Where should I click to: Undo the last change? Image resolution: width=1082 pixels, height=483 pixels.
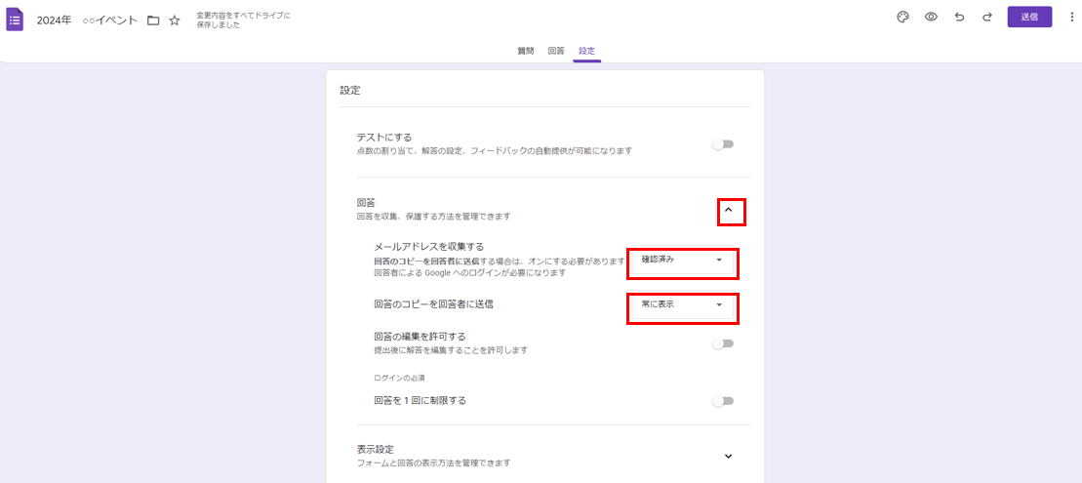[x=959, y=18]
